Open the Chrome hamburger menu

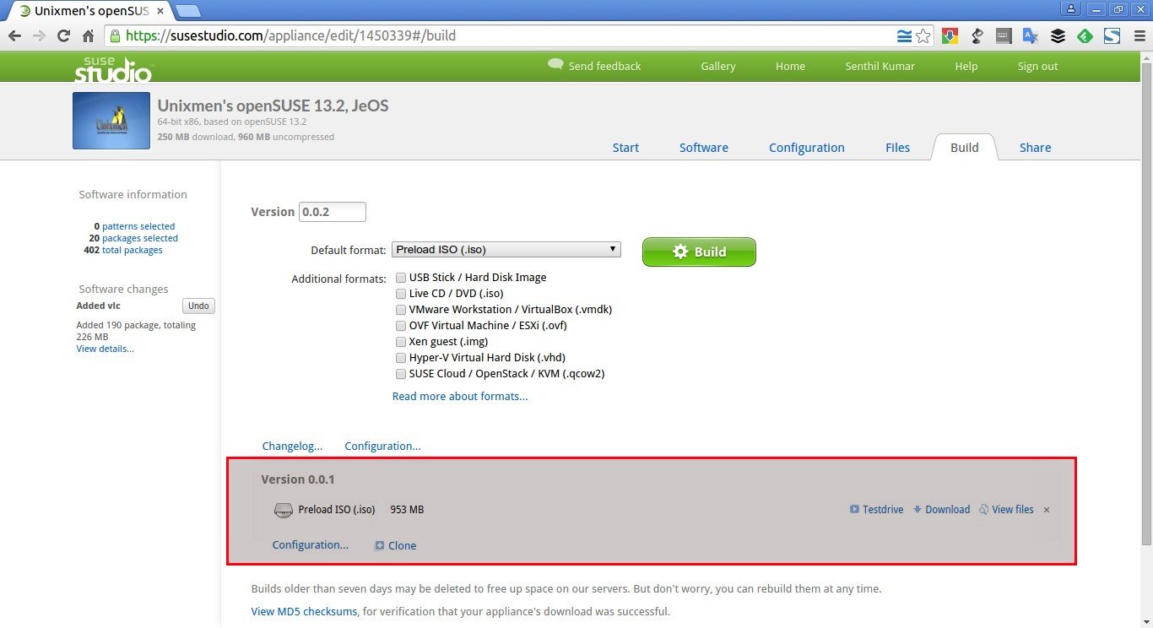pos(1138,36)
